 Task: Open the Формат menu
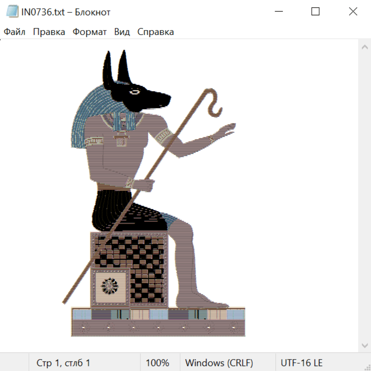click(x=89, y=32)
